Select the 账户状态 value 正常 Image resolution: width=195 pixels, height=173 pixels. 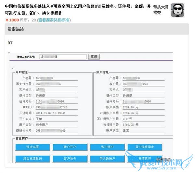[x=126, y=130]
